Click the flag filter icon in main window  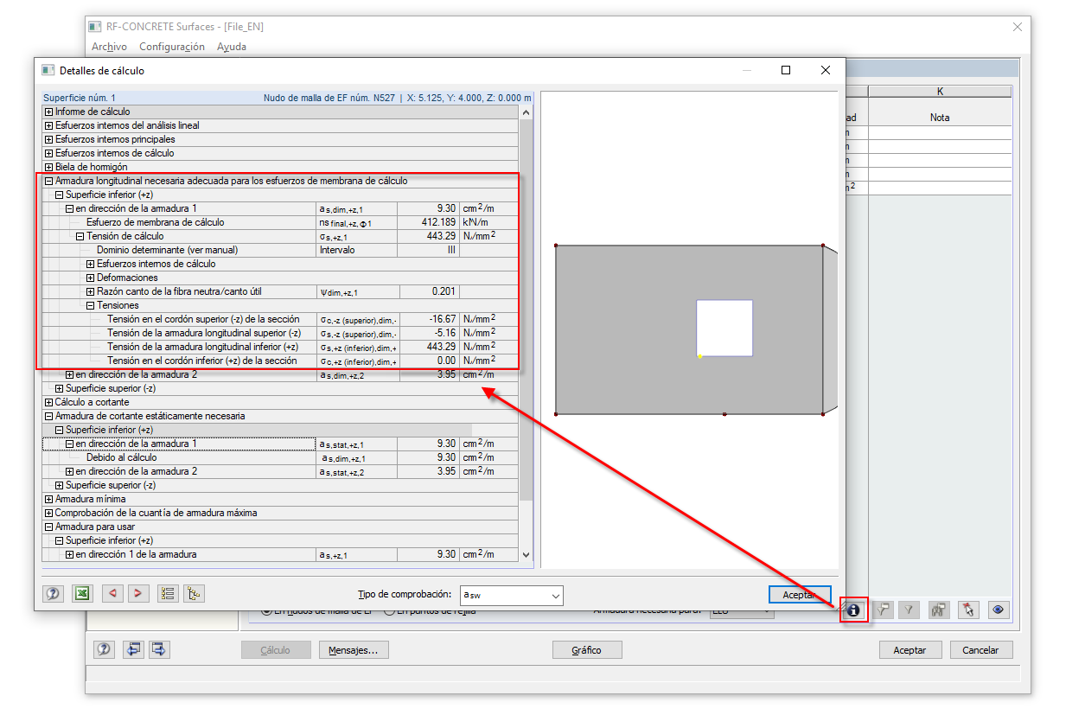coord(884,610)
